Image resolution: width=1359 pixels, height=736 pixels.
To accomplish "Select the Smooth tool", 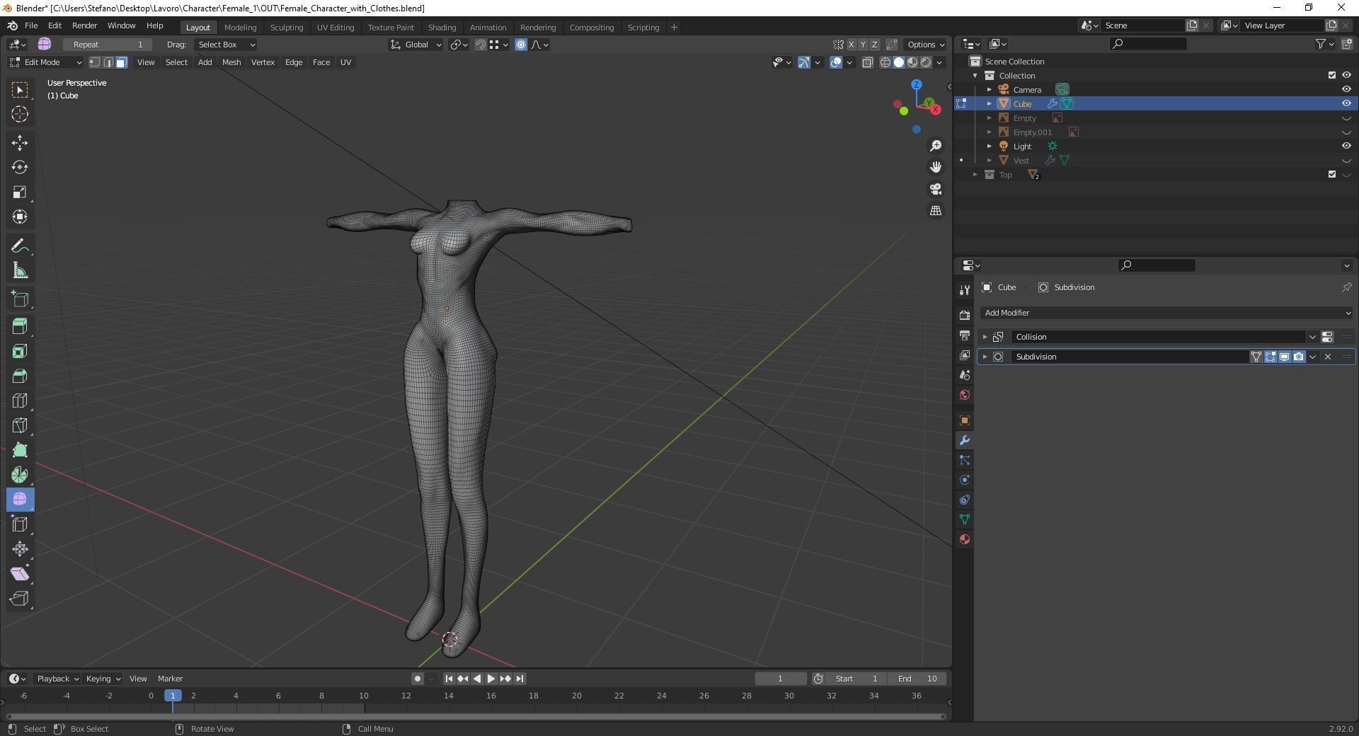I will (20, 500).
